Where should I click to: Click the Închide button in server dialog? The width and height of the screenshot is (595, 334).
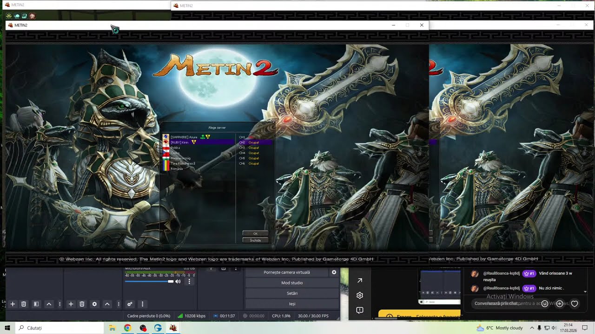coord(255,240)
